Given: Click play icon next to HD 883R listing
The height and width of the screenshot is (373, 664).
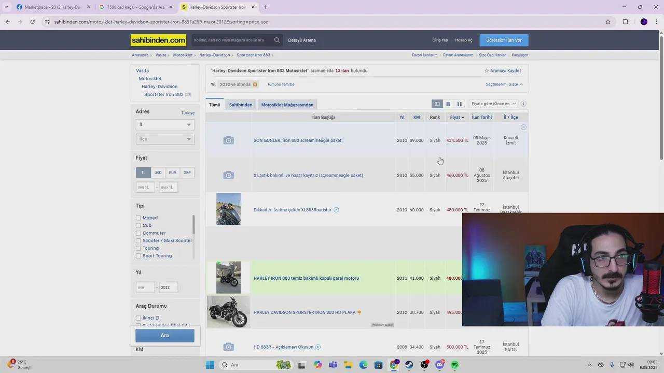Looking at the screenshot, I should pos(318,347).
